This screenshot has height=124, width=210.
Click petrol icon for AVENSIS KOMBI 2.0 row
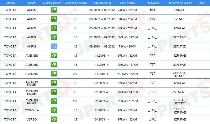click(54, 101)
